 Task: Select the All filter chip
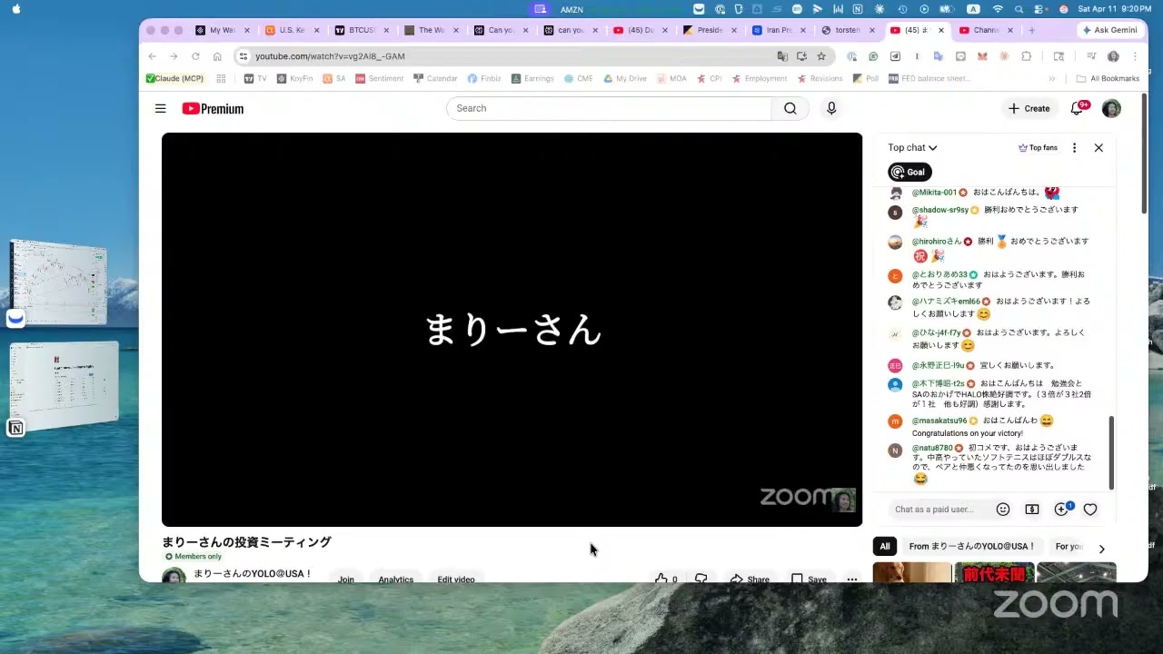click(885, 547)
